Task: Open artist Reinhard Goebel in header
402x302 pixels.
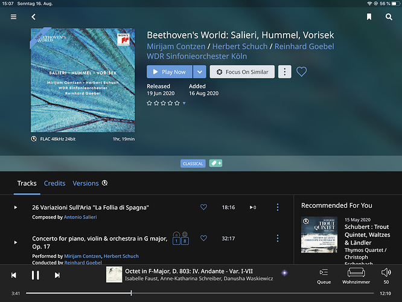Action: (304, 47)
